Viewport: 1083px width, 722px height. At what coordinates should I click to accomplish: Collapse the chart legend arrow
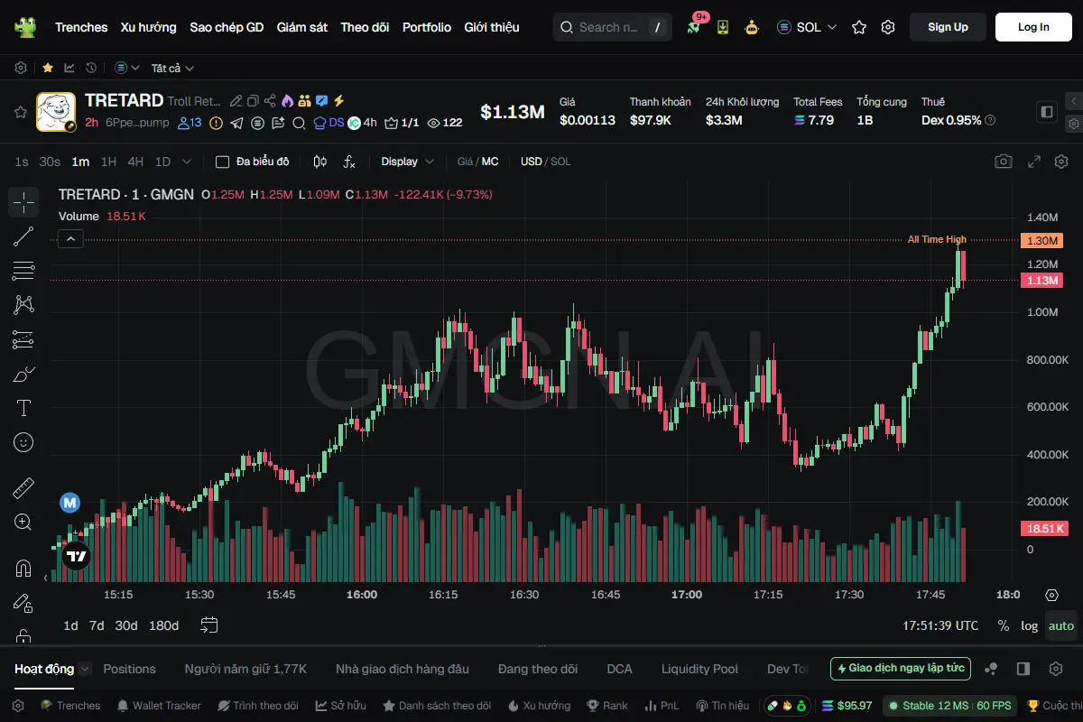pyautogui.click(x=70, y=239)
